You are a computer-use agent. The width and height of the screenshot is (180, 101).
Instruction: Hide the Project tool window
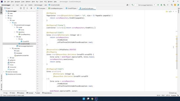coord(34,8)
